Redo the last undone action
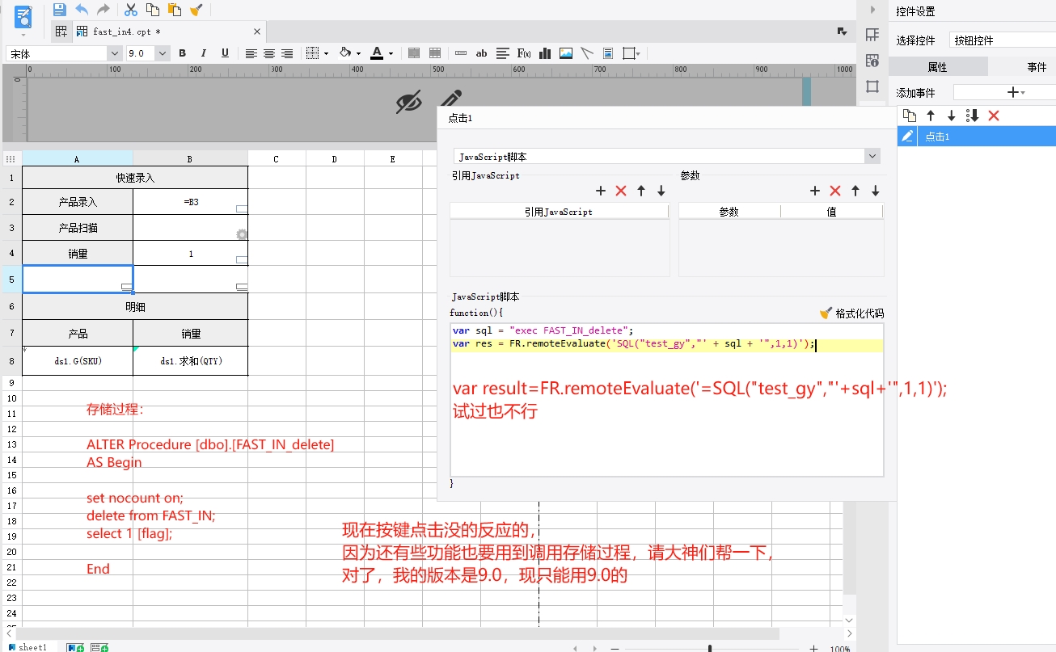1056x652 pixels. pyautogui.click(x=103, y=10)
